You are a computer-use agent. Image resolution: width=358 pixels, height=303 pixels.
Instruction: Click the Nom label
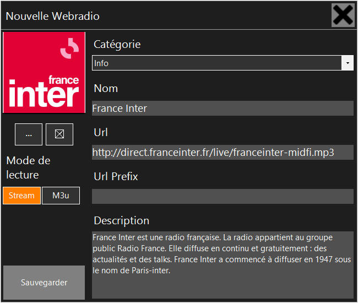pos(106,88)
